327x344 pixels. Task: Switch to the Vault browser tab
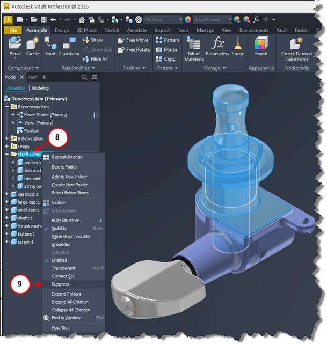coord(32,77)
